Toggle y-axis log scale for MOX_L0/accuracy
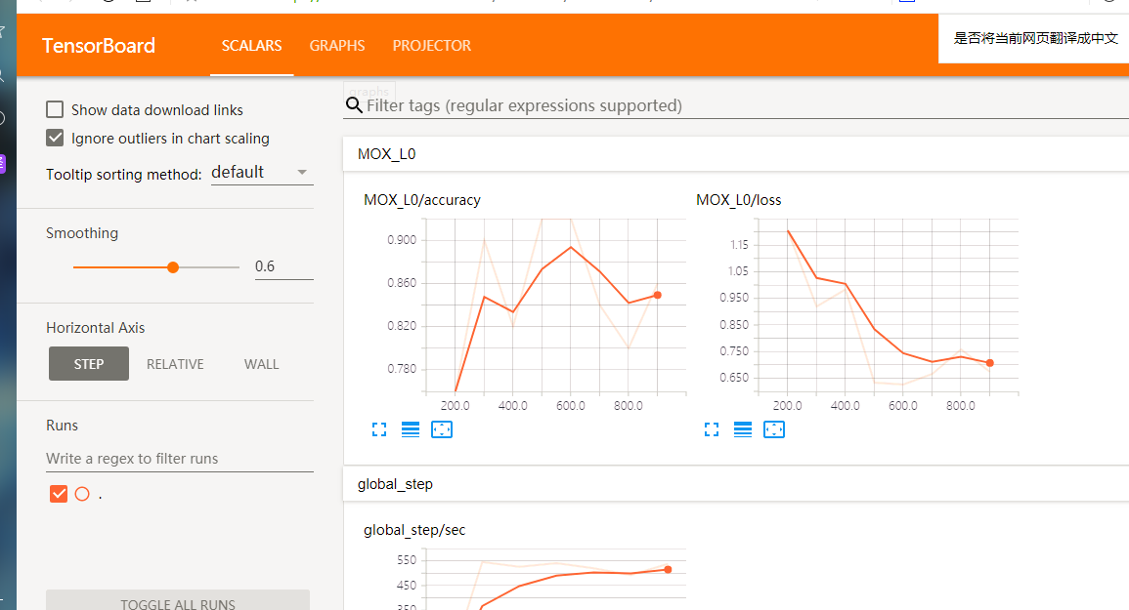1129x610 pixels. click(x=411, y=429)
